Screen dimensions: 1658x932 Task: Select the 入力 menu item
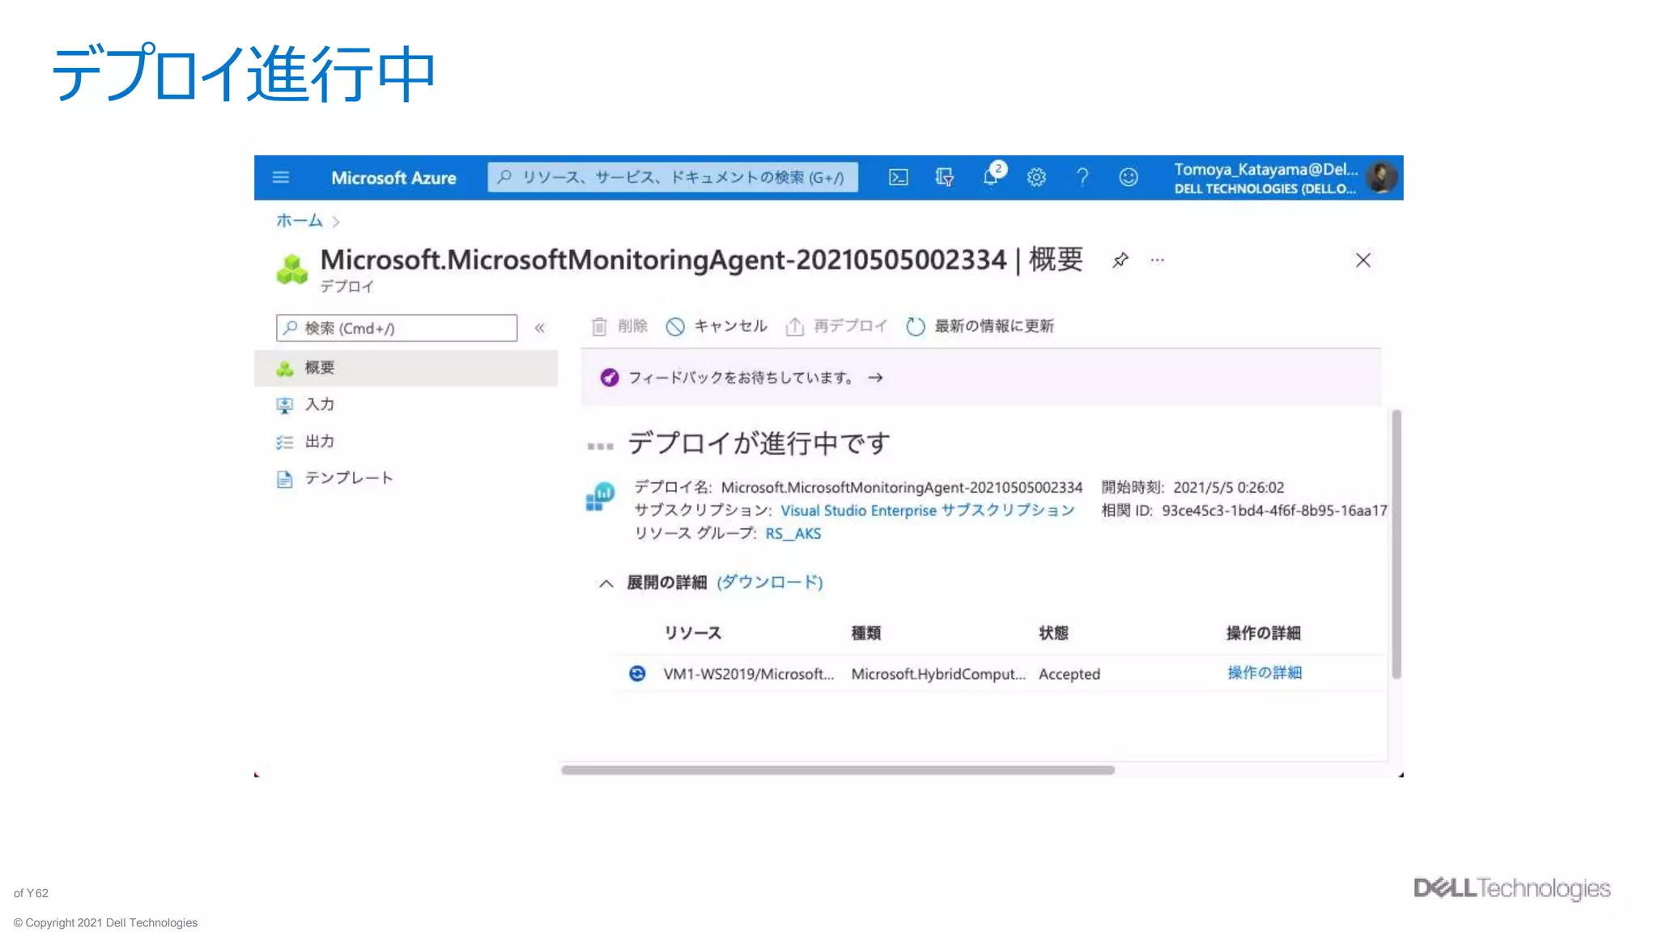pyautogui.click(x=406, y=405)
